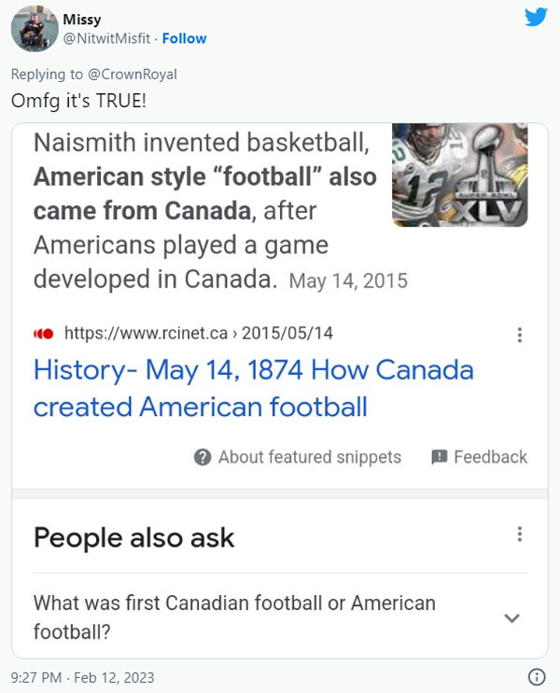
Task: Open the three-dot menu beside the rcinet URL
Action: pos(520,335)
